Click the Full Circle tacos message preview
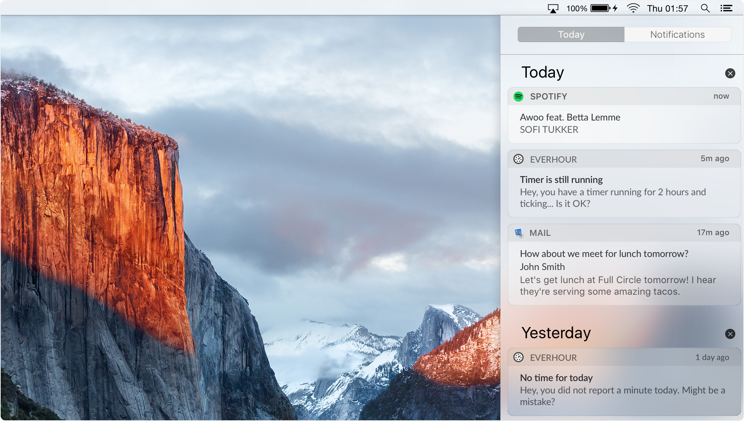 tap(618, 286)
